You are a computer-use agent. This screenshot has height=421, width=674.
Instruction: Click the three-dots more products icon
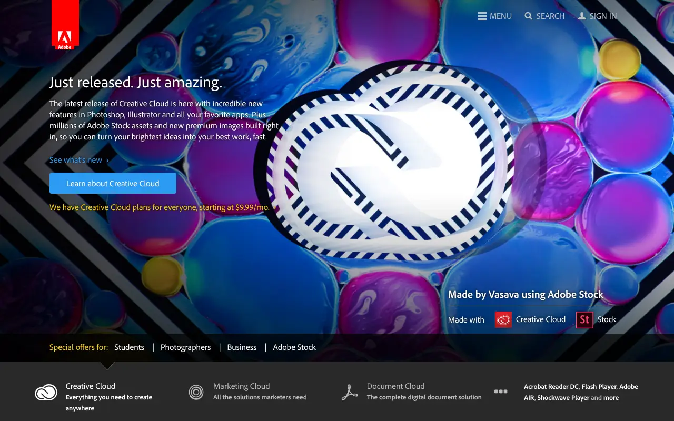point(501,392)
